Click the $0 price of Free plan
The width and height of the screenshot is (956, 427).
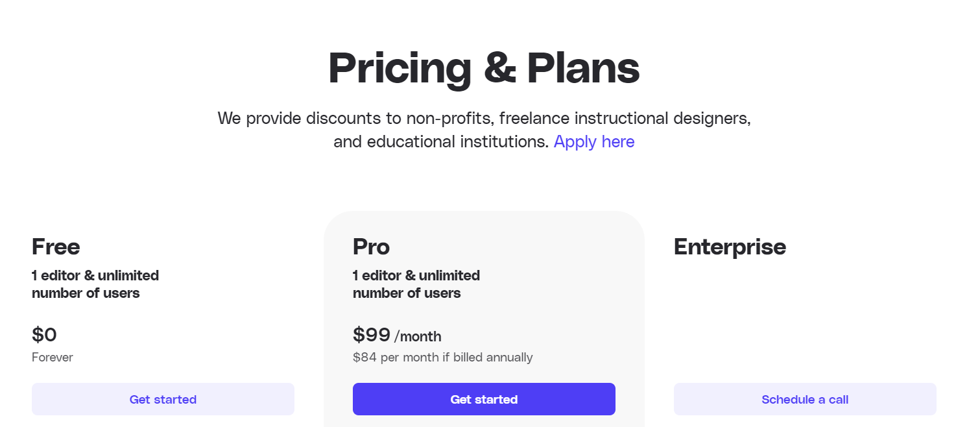coord(44,335)
